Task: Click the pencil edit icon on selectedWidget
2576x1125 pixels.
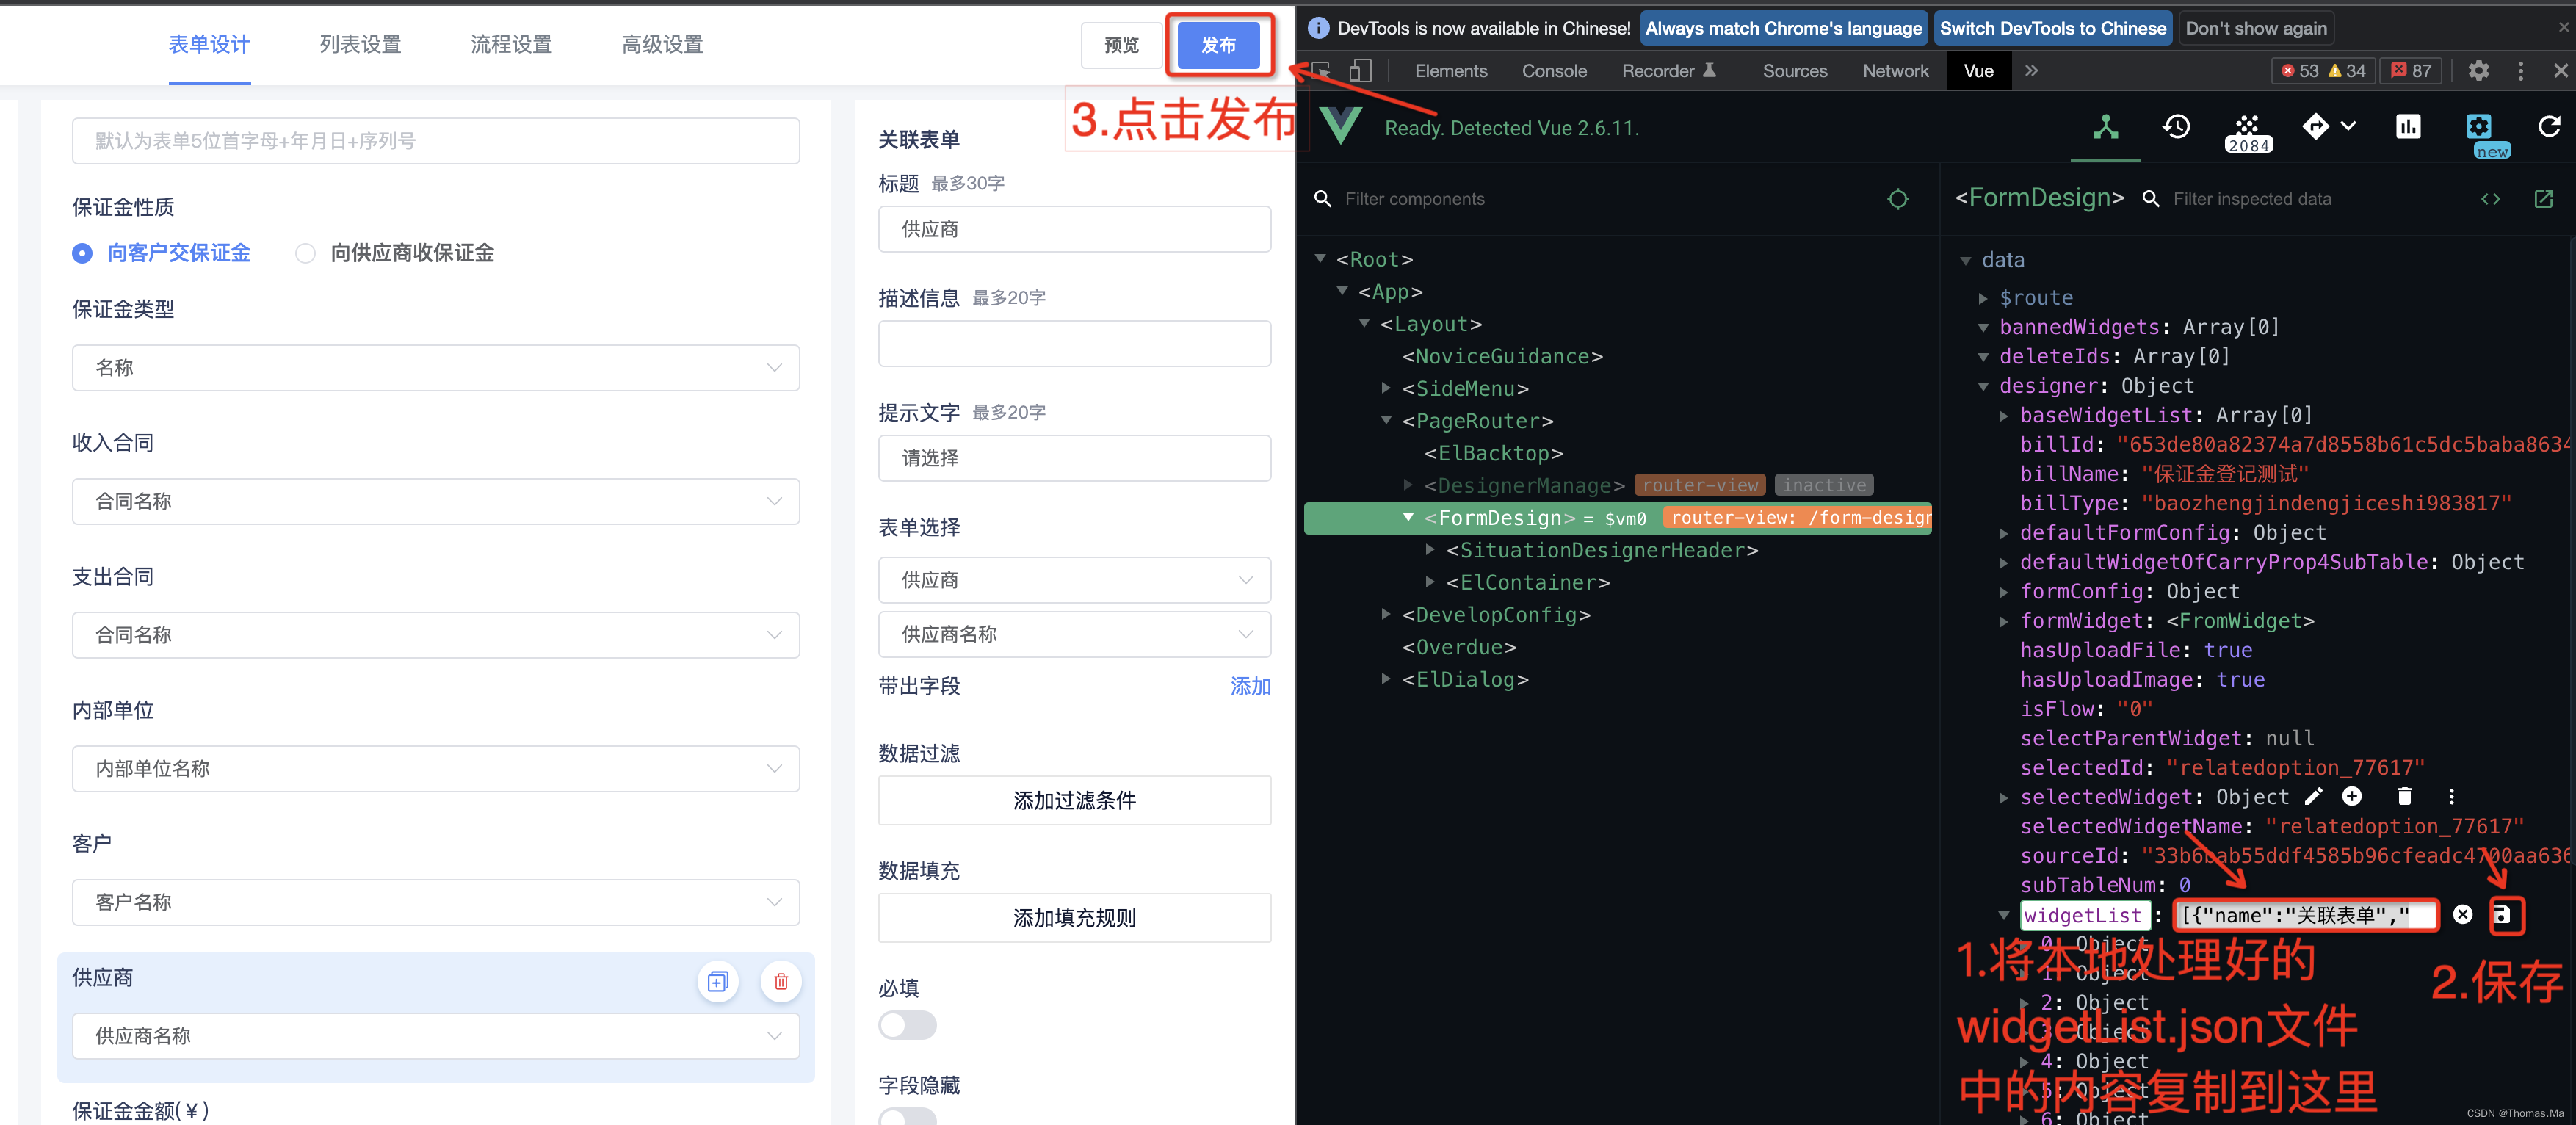Action: coord(2313,797)
